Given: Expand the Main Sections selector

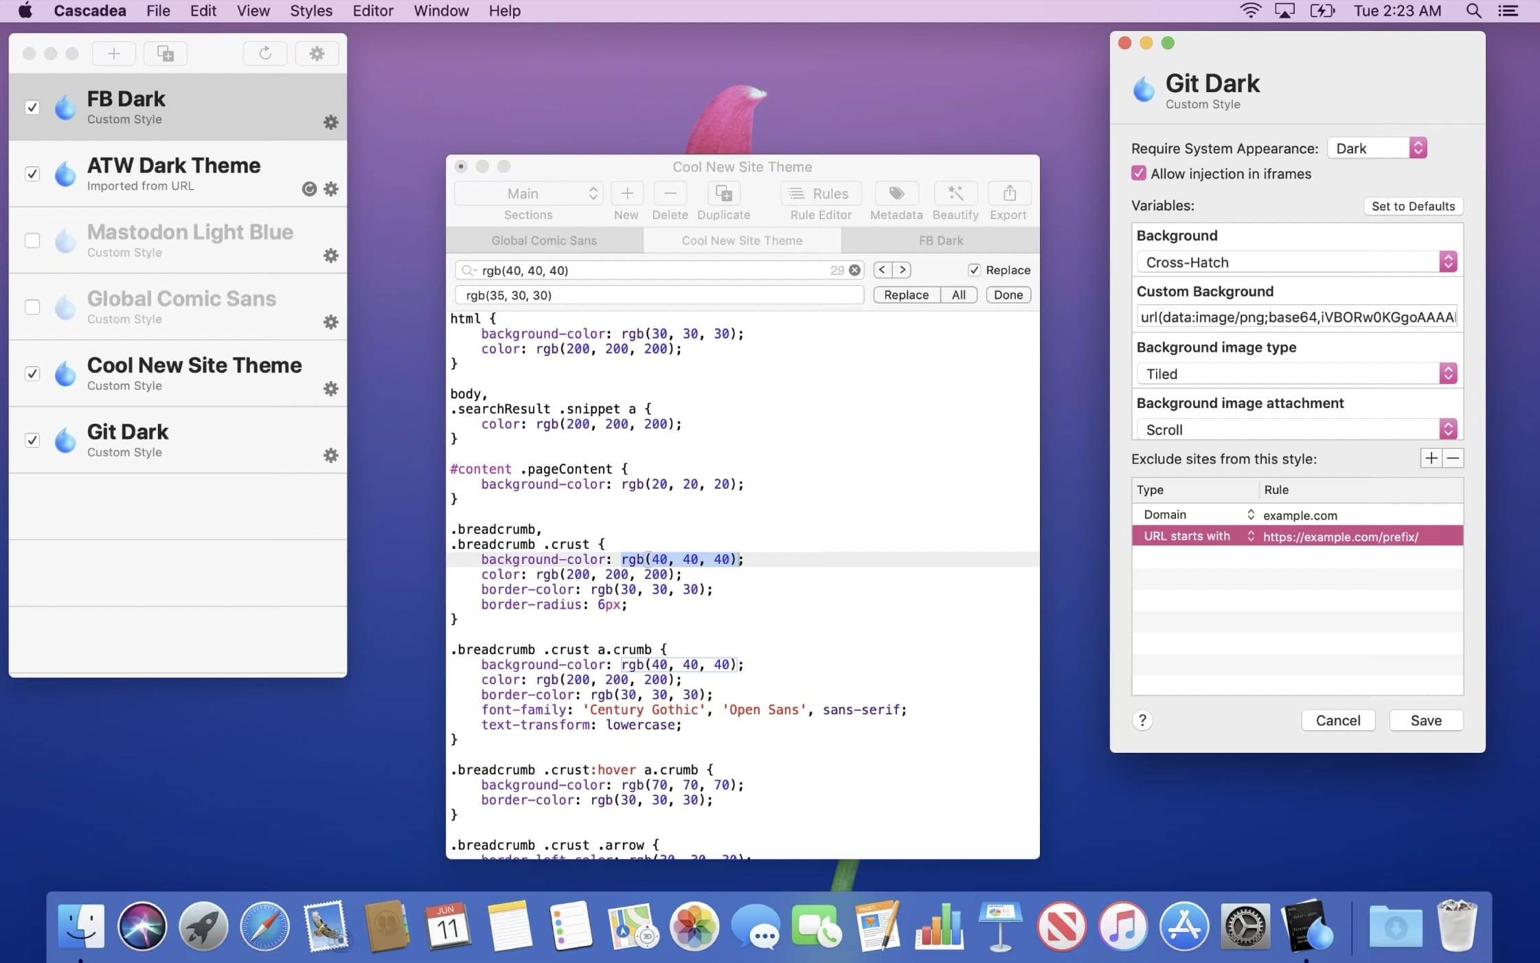Looking at the screenshot, I should click(528, 194).
